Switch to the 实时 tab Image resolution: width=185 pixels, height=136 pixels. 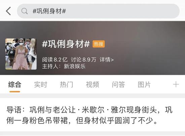(x=41, y=84)
